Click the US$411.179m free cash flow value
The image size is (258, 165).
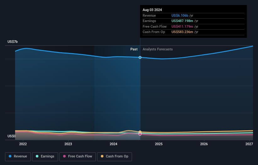182,26
